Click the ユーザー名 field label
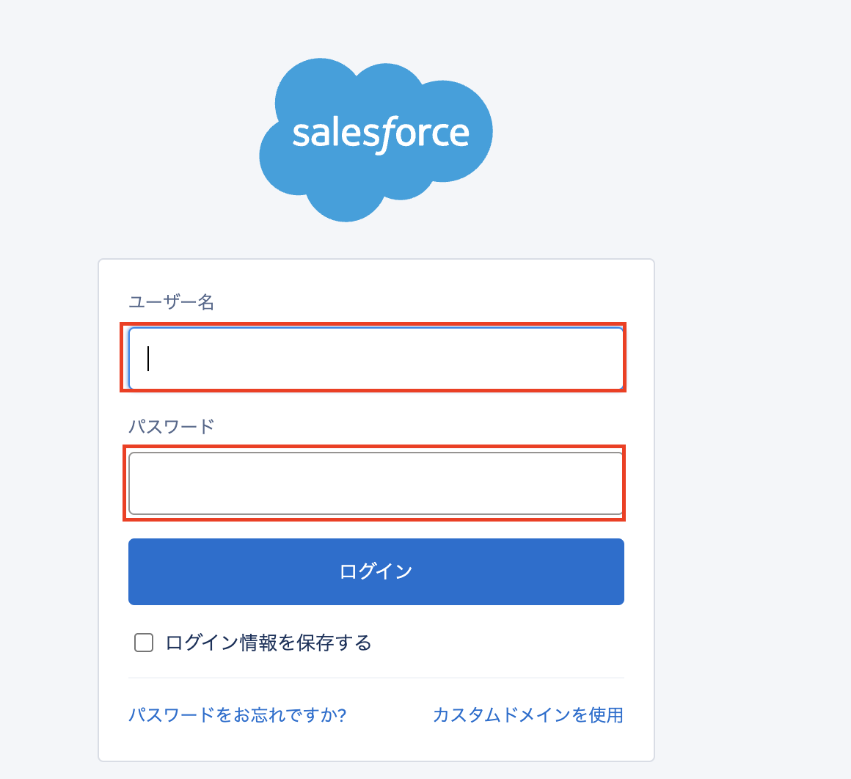851x779 pixels. tap(171, 301)
